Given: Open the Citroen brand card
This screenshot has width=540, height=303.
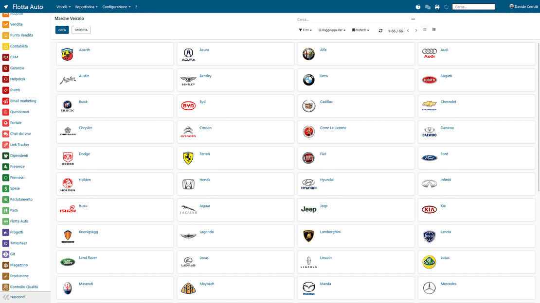Looking at the screenshot, I should tap(235, 132).
